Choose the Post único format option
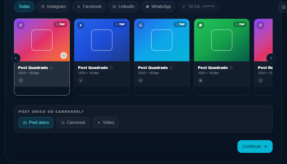This screenshot has height=164, width=287. 36,123
